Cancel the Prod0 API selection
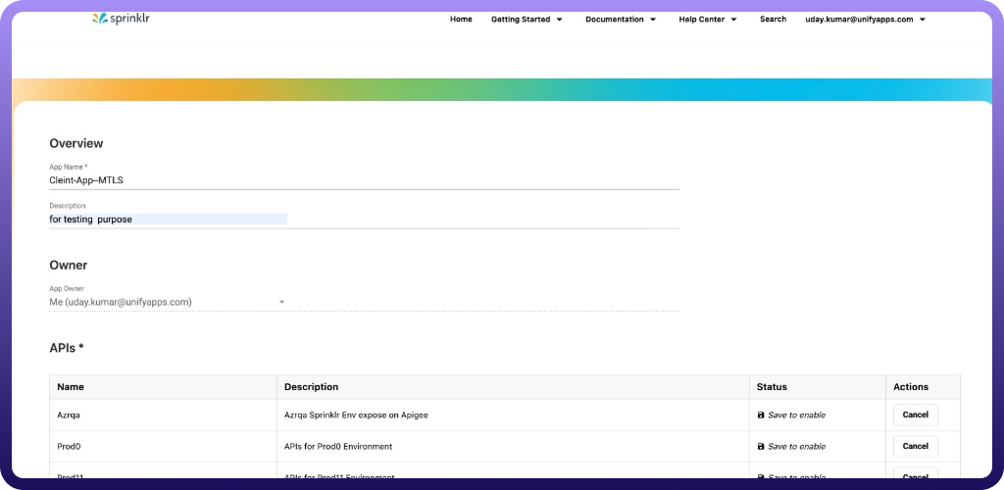 pos(915,446)
